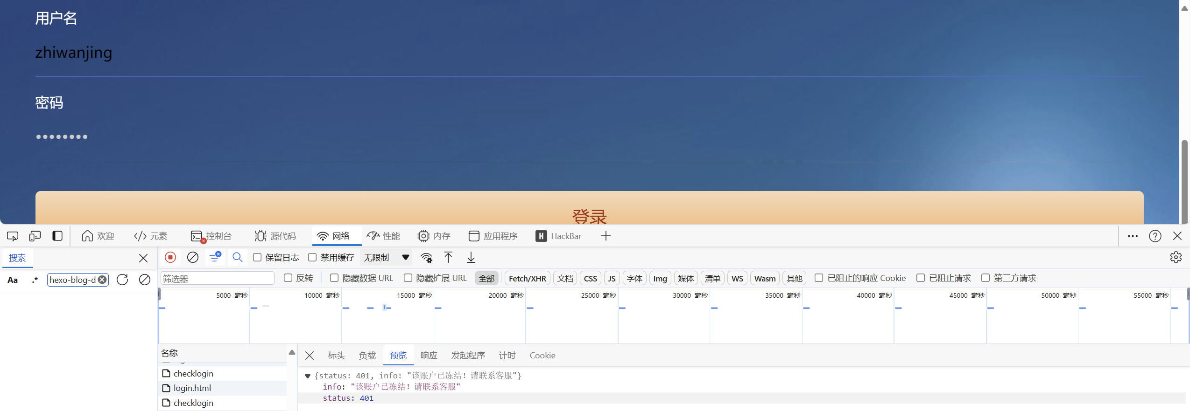Open the DevTools more options ellipsis
This screenshot has height=411, width=1190.
pyautogui.click(x=1133, y=236)
